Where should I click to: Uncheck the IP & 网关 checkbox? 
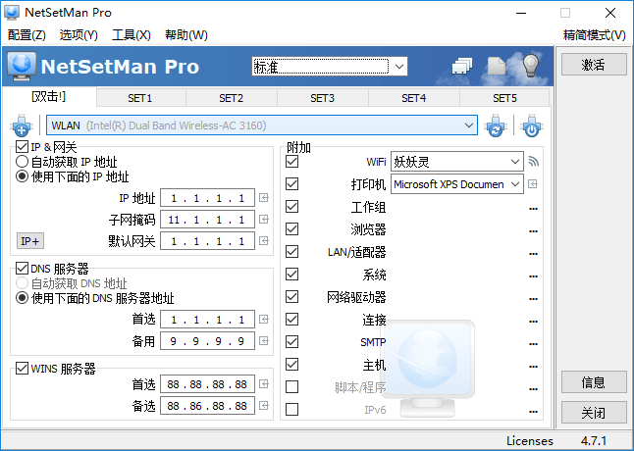coord(22,146)
